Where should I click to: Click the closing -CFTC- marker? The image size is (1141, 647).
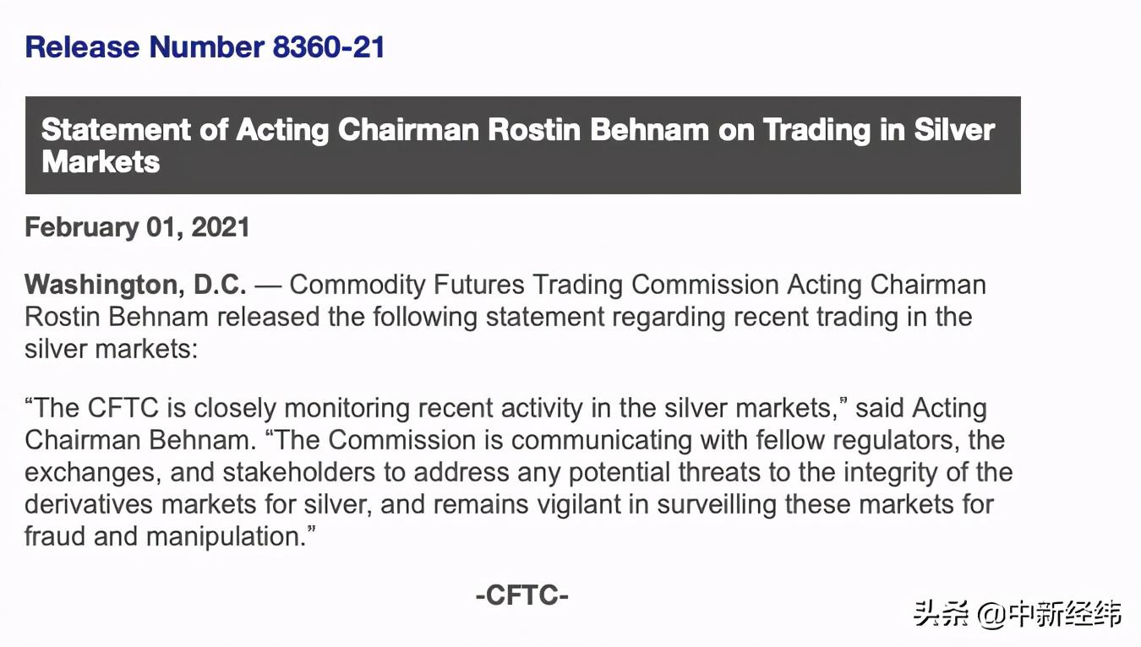click(x=522, y=595)
